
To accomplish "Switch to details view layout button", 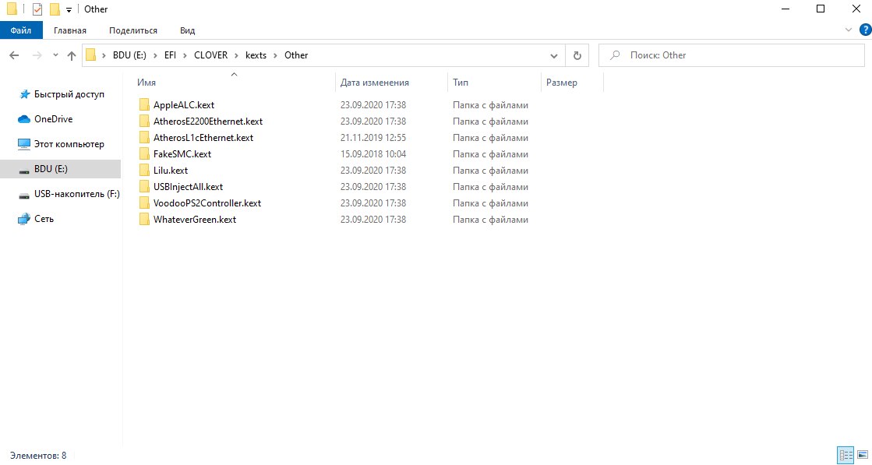I will [x=846, y=455].
